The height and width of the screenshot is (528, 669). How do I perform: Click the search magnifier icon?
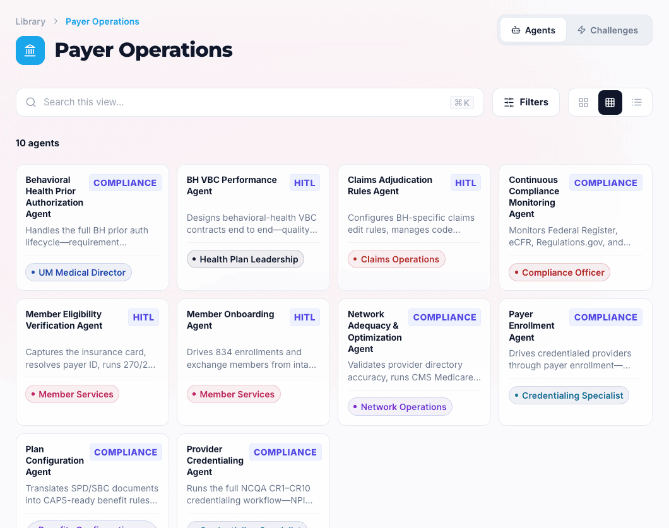[31, 102]
